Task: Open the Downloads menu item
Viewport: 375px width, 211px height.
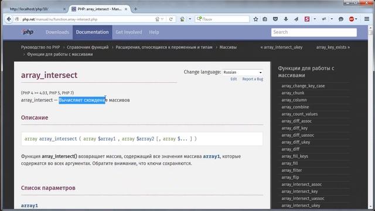Action: coord(57,32)
